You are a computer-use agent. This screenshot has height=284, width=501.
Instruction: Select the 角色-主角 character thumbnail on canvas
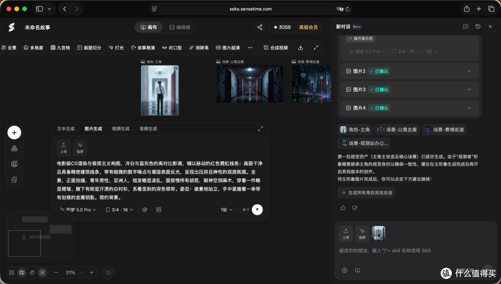pos(160,90)
